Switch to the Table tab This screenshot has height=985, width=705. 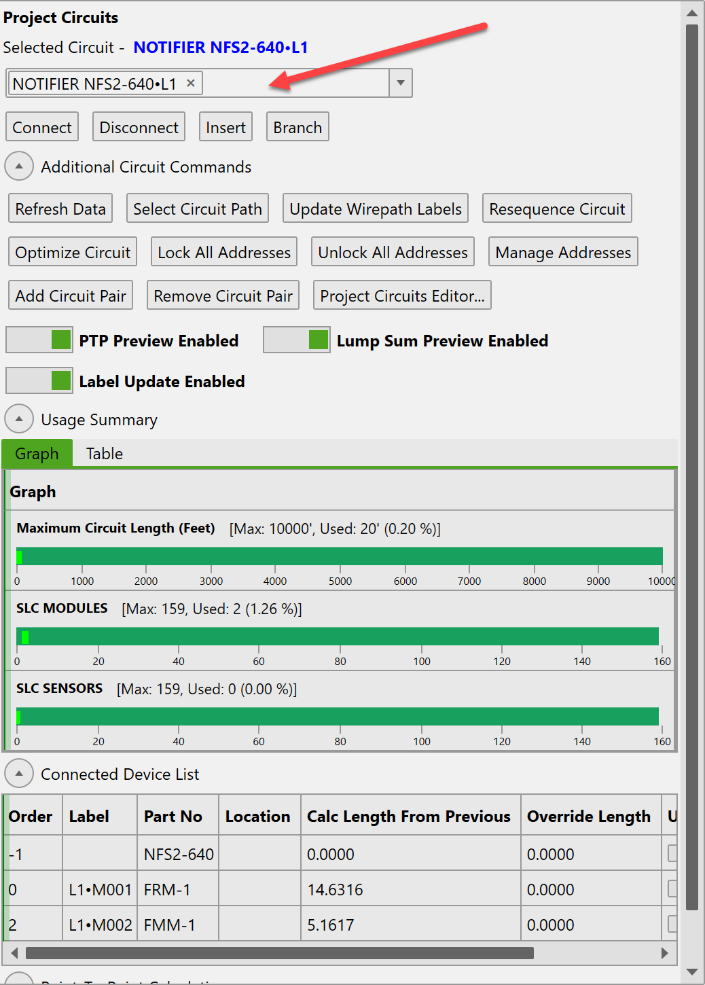pyautogui.click(x=105, y=454)
